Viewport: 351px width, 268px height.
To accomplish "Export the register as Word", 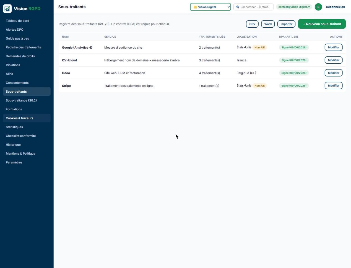I will pos(268,24).
